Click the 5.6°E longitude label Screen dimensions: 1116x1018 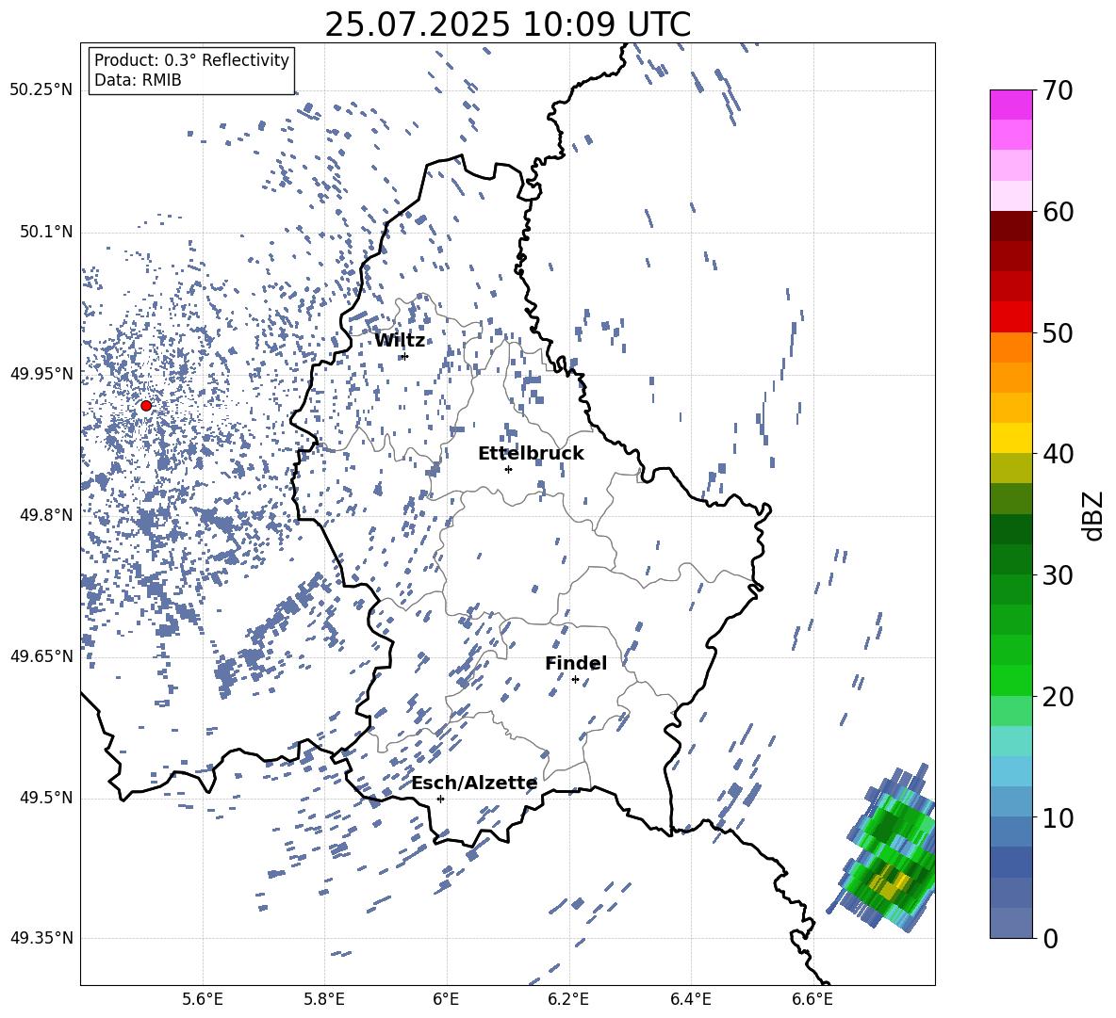(203, 999)
